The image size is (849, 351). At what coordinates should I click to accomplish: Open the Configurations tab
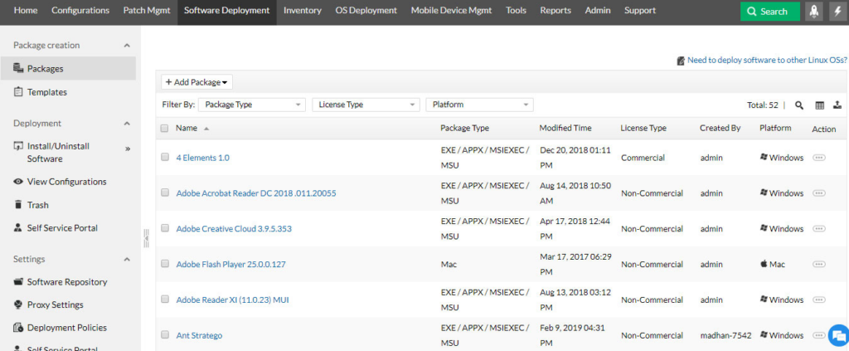pyautogui.click(x=80, y=10)
